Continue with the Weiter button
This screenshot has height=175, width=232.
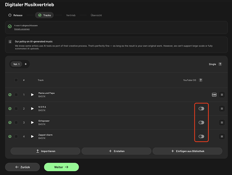pos(61,167)
